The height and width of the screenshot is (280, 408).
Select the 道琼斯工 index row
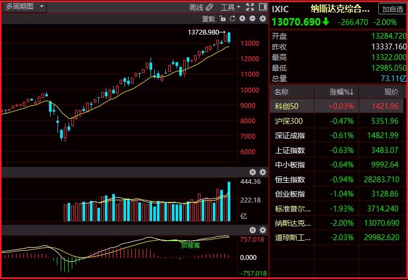pos(336,237)
